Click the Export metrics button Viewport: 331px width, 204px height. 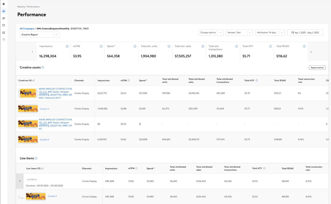(x=317, y=68)
